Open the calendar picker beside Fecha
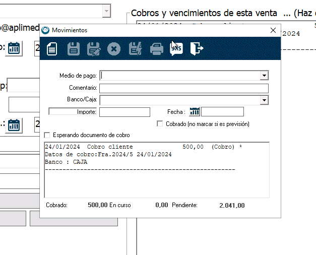Viewport: 316px width, 255px height. click(x=195, y=112)
